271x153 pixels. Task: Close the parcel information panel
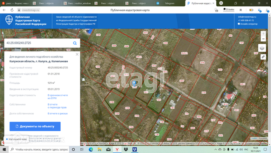point(77,55)
